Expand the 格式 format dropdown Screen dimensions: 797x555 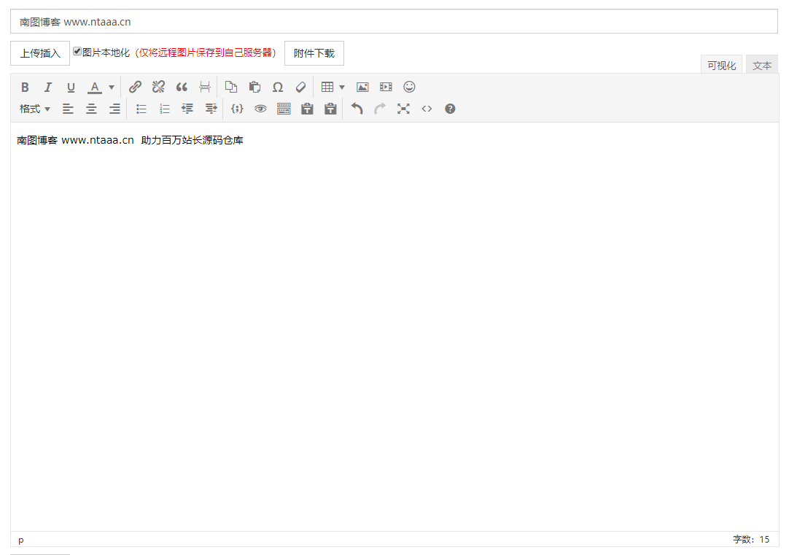[x=35, y=109]
